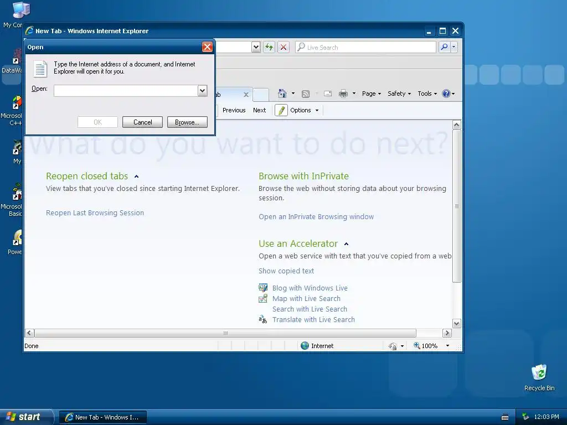Click Cancel in the Open dialog
The height and width of the screenshot is (425, 567).
(x=142, y=122)
